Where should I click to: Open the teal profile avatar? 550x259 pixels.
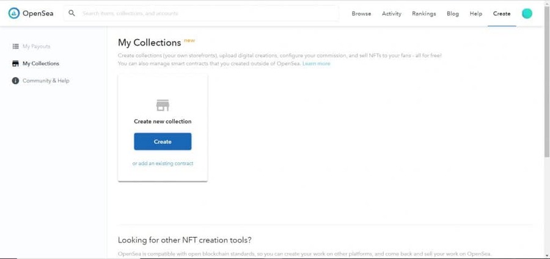click(527, 13)
